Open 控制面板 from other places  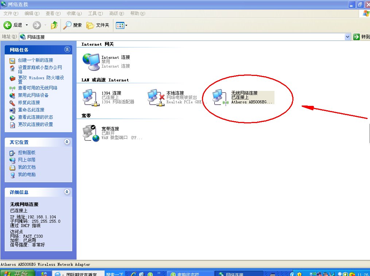point(27,153)
